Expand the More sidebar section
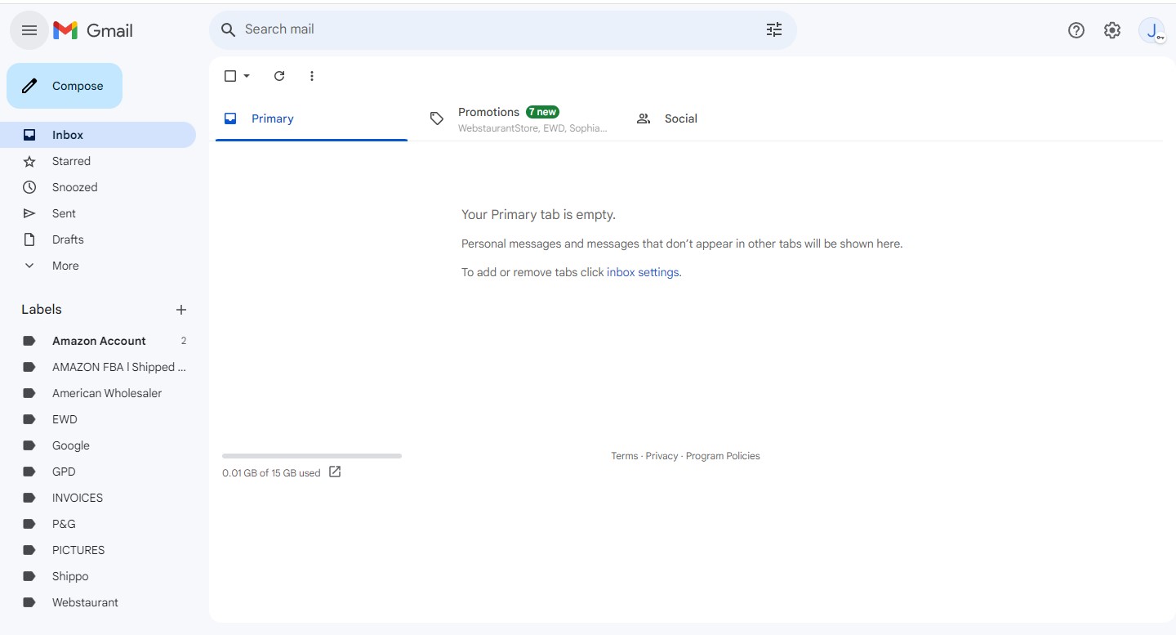 98,266
